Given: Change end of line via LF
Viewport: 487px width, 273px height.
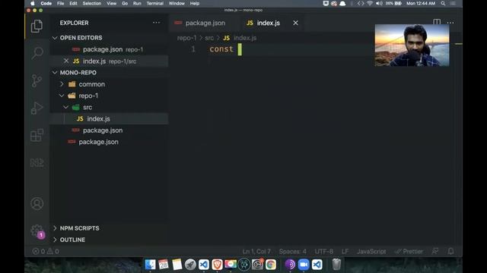Looking at the screenshot, I should pos(345,251).
